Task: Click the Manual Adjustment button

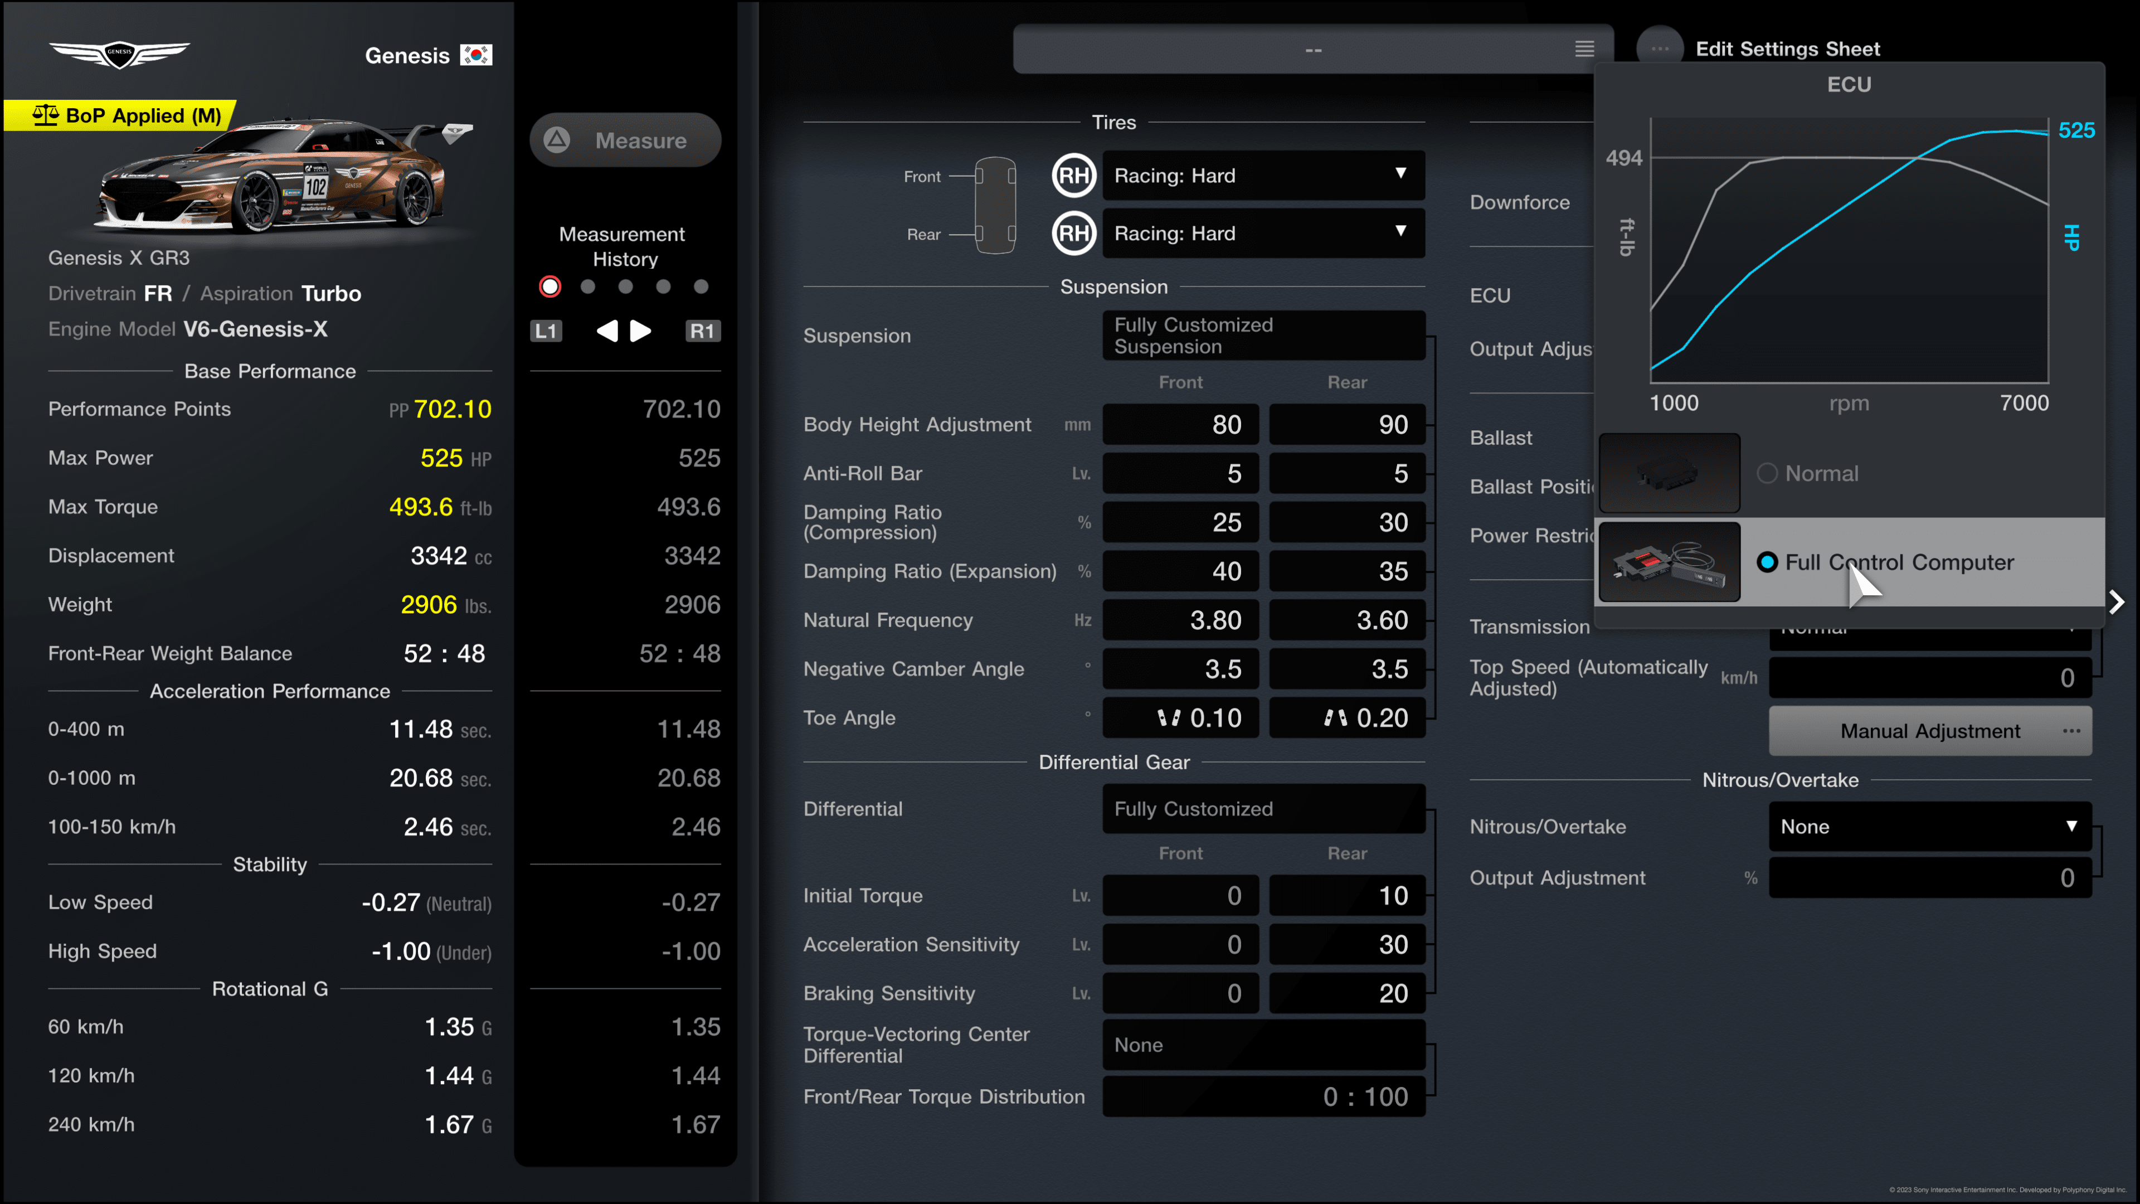Action: coord(1930,731)
